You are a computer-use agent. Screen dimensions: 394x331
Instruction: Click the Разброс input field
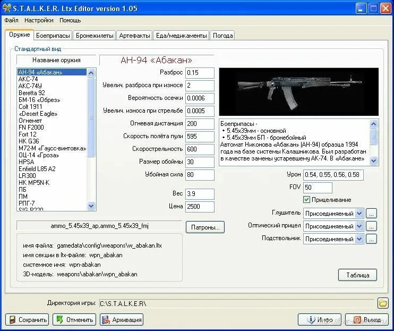coord(200,73)
